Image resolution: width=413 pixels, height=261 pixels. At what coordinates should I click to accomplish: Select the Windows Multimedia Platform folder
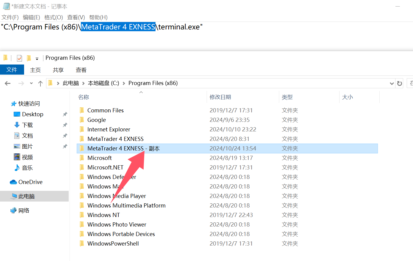(126, 205)
